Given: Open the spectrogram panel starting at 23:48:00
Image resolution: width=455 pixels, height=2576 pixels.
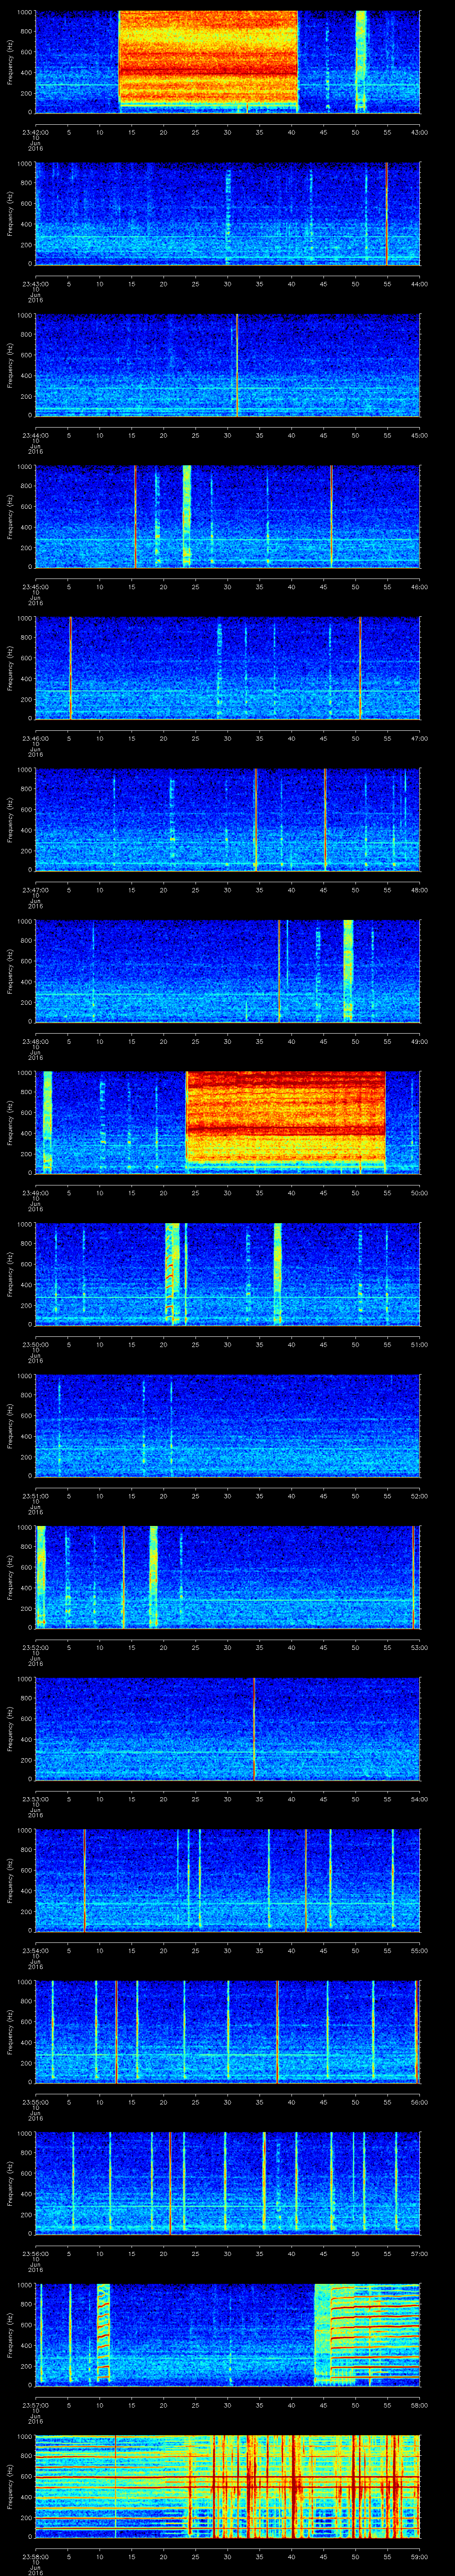Looking at the screenshot, I should coord(227,970).
